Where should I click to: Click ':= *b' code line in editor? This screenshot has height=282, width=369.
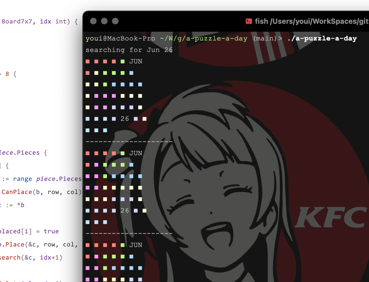pos(15,205)
